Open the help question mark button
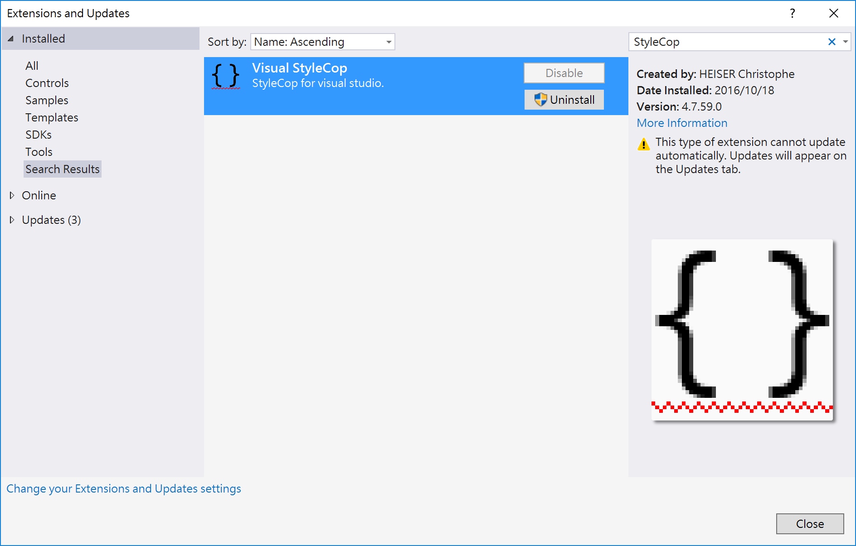Screen dimensions: 856x546 click(x=792, y=13)
